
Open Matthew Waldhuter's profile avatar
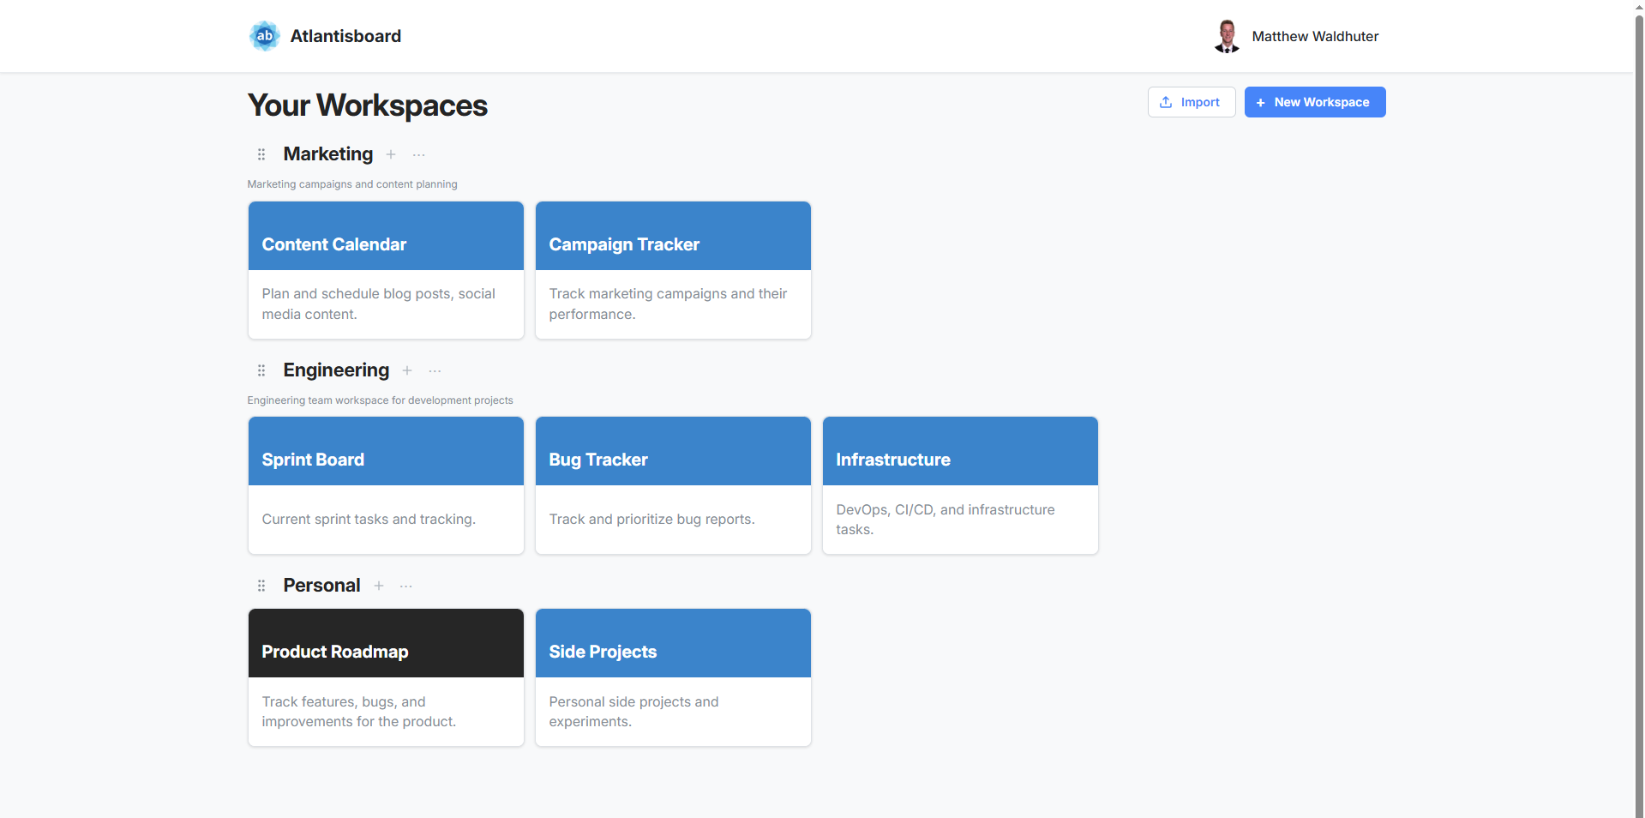pos(1227,36)
